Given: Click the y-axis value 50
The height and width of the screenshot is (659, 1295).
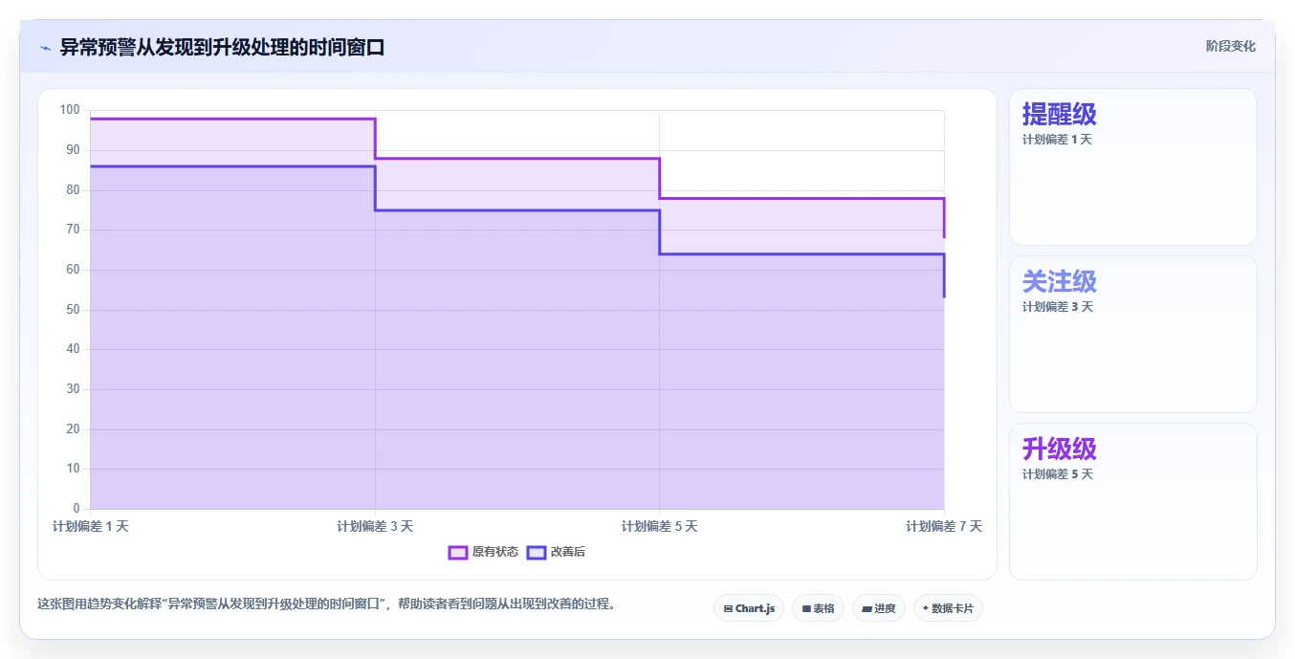Looking at the screenshot, I should (x=73, y=310).
